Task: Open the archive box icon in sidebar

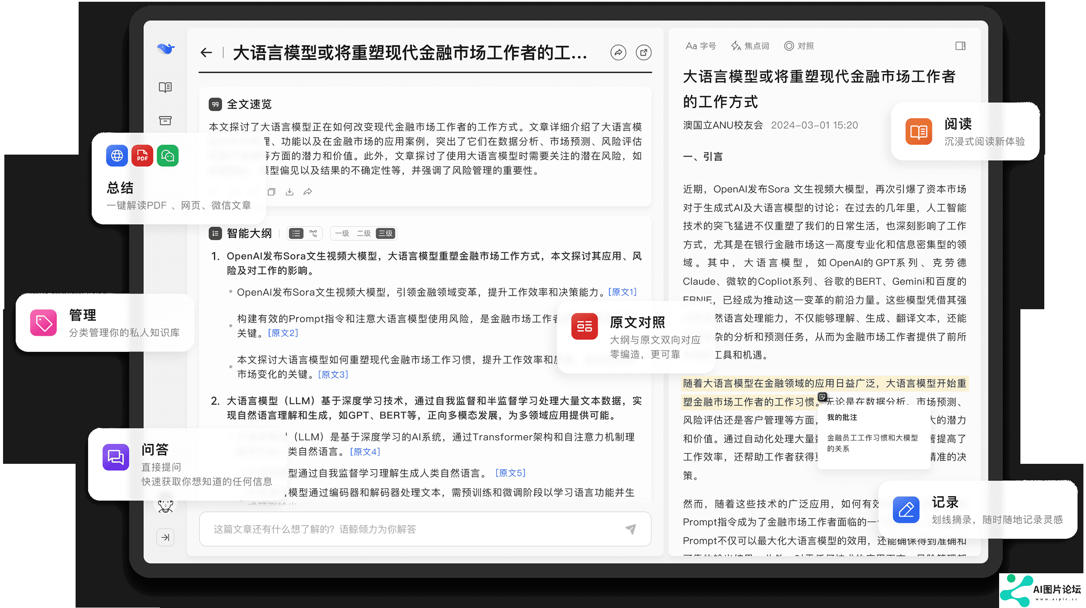Action: (165, 120)
